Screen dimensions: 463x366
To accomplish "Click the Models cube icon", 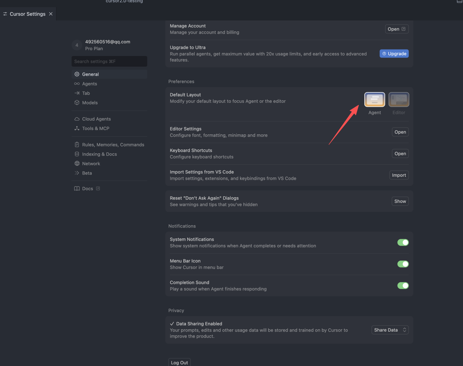I will click(77, 103).
